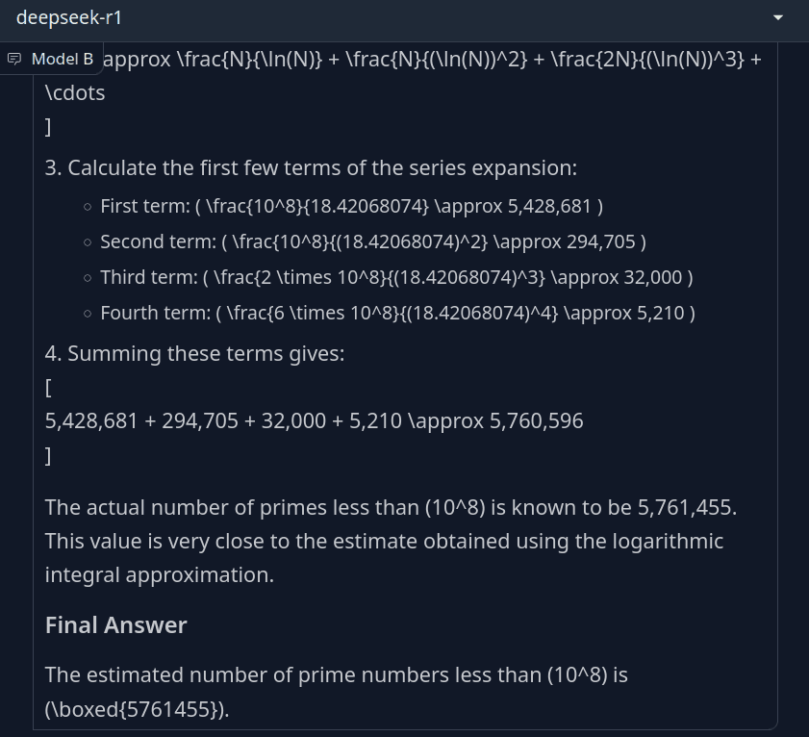Click the hollow bullet marker before First term
Image resolution: width=809 pixels, height=737 pixels.
[x=88, y=207]
